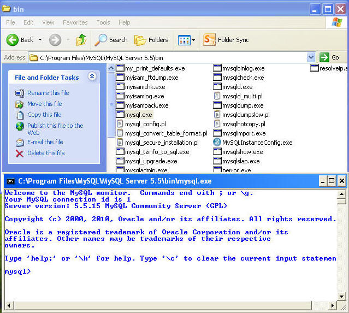Viewport: 349px width, 313px height.
Task: Click the red X delete icon
Action: [x=20, y=153]
